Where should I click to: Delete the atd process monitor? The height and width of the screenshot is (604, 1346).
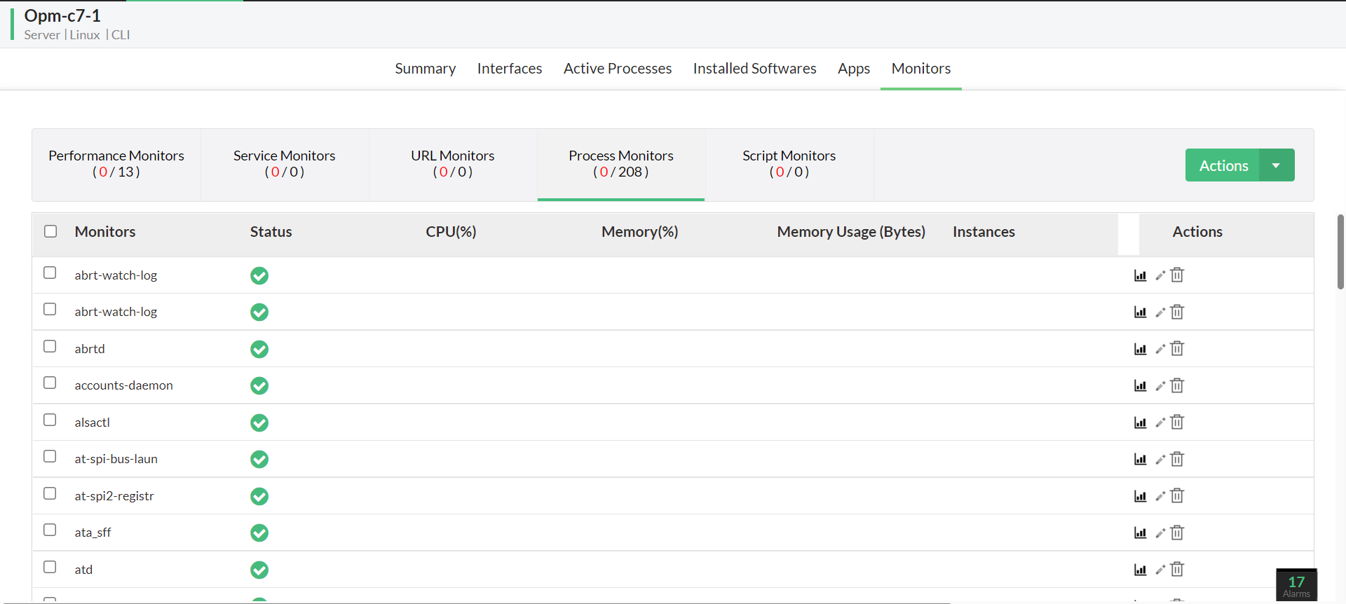tap(1177, 570)
